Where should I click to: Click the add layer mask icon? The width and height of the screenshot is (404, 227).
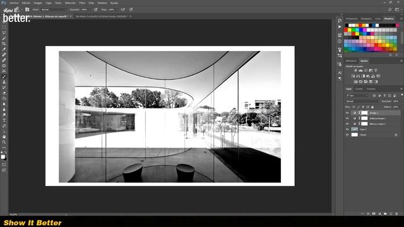click(374, 214)
